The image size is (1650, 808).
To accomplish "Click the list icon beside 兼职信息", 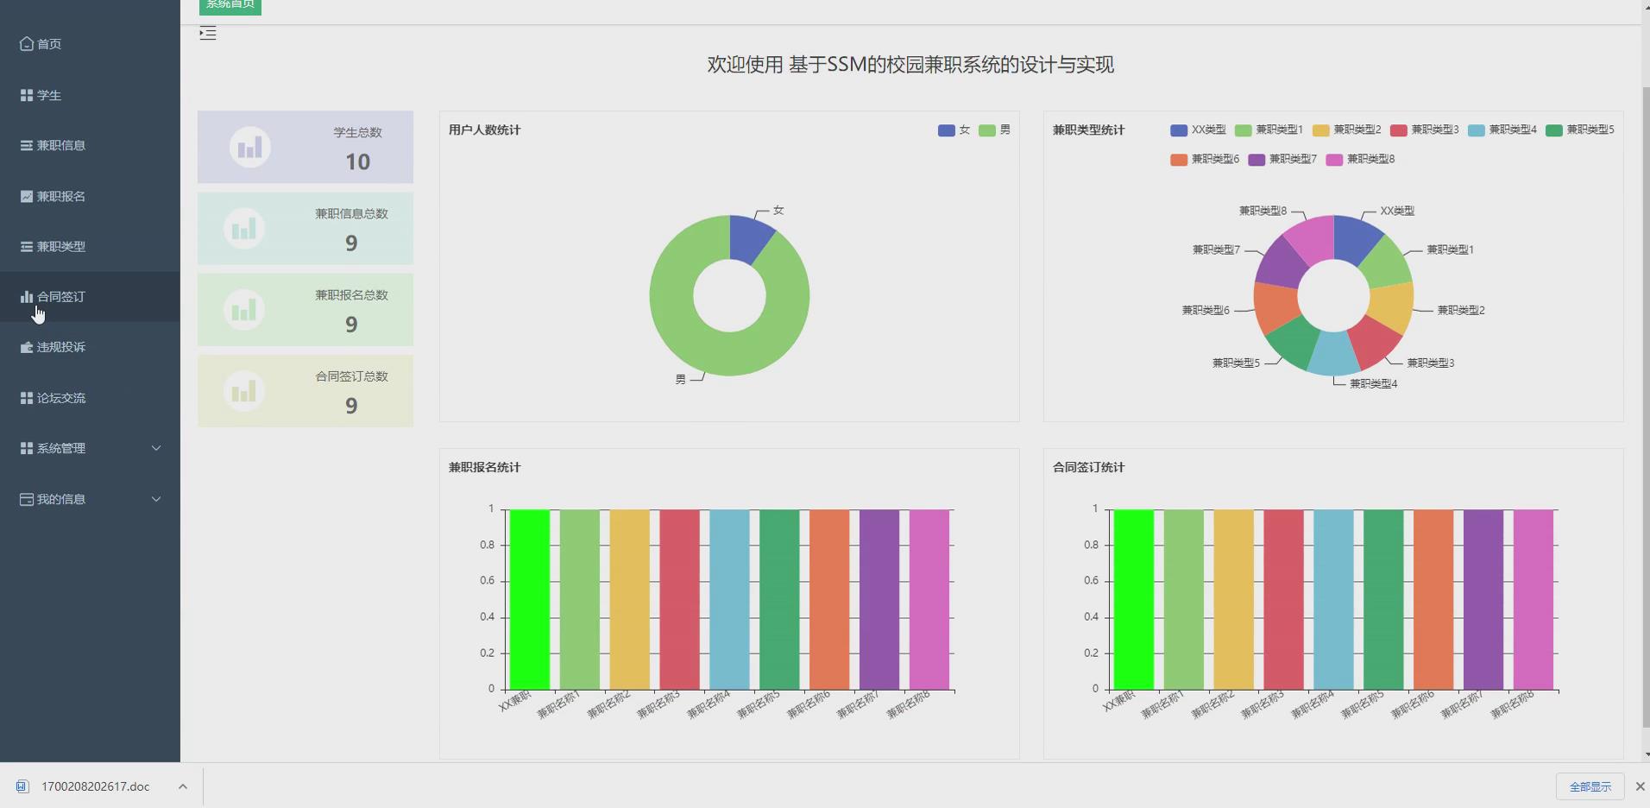I will point(27,146).
